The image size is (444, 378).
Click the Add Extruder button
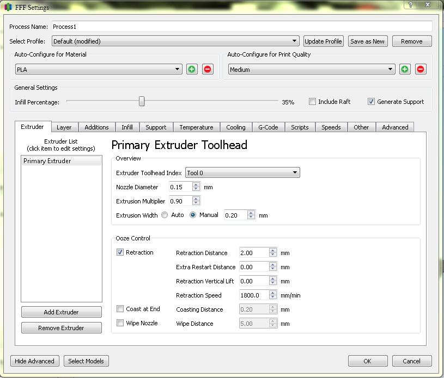point(62,312)
